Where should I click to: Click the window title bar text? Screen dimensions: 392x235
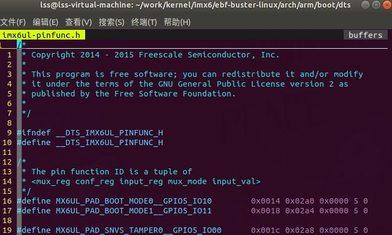[196, 5]
